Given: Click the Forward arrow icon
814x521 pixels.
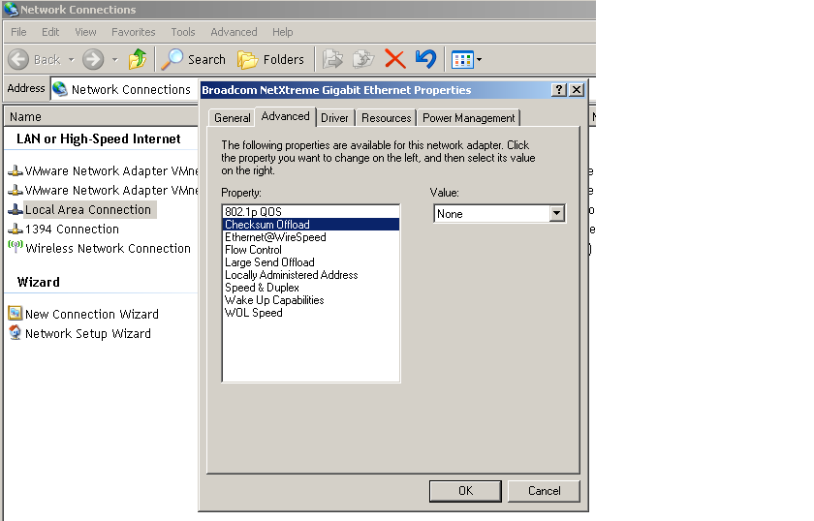Looking at the screenshot, I should coord(93,60).
